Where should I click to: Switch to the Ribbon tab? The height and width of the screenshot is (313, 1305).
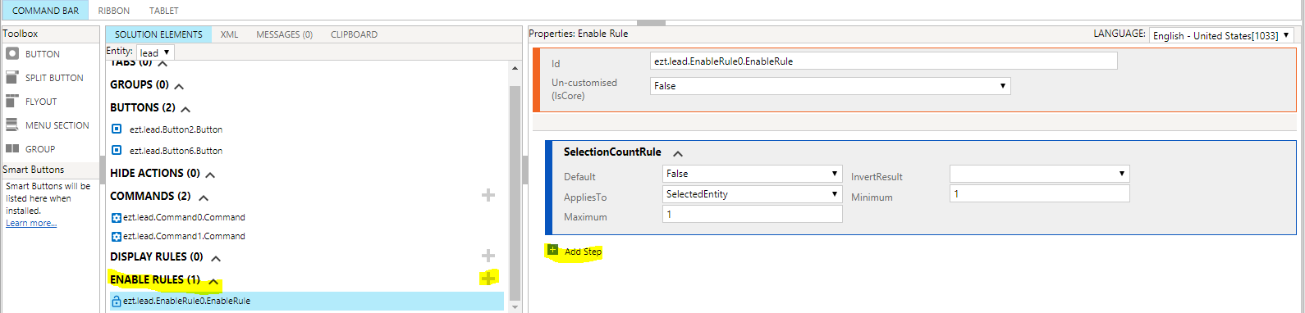114,11
